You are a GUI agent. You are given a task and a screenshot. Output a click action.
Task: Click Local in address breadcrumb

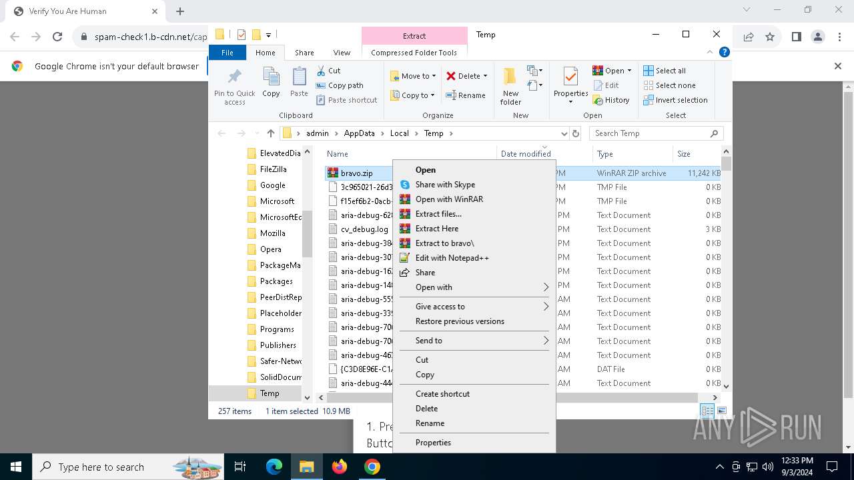tap(400, 133)
